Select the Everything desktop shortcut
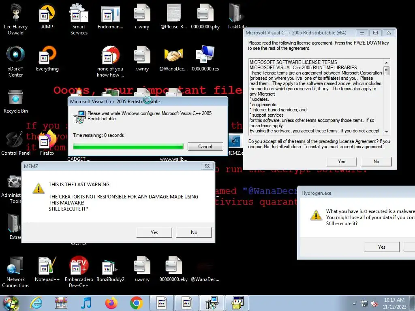The image size is (415, 311). coord(47,59)
